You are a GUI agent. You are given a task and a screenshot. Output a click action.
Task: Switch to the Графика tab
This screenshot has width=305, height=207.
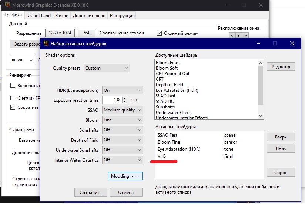pyautogui.click(x=13, y=15)
